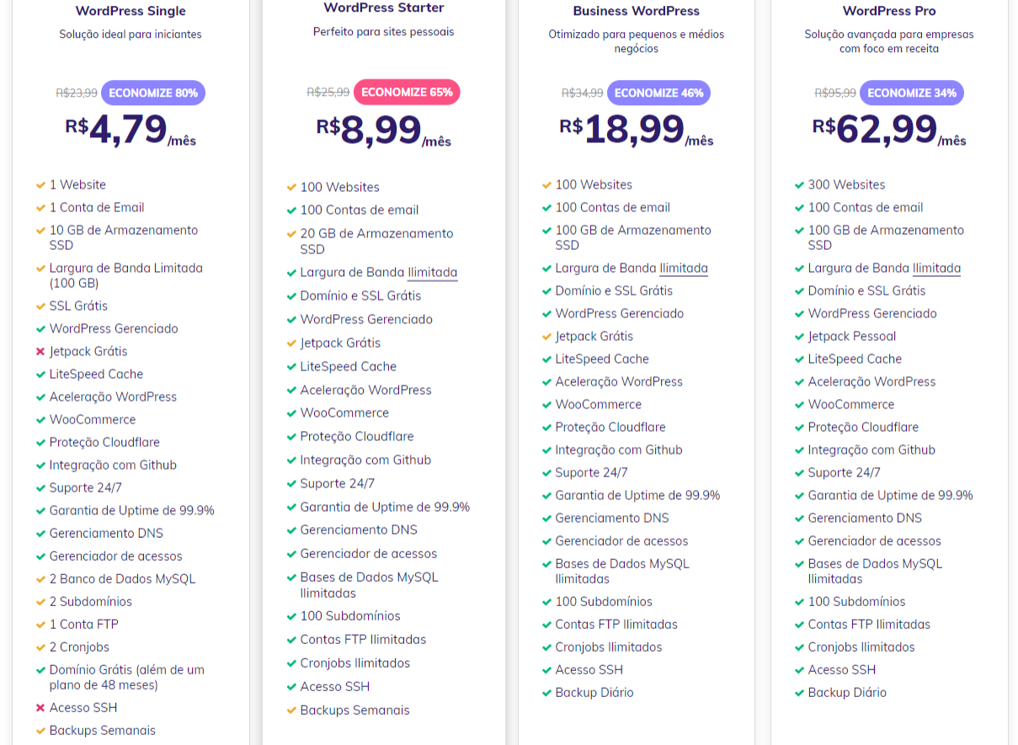Click the Ilimitada link in the WordPress Starter plan
1018x745 pixels.
pos(433,273)
